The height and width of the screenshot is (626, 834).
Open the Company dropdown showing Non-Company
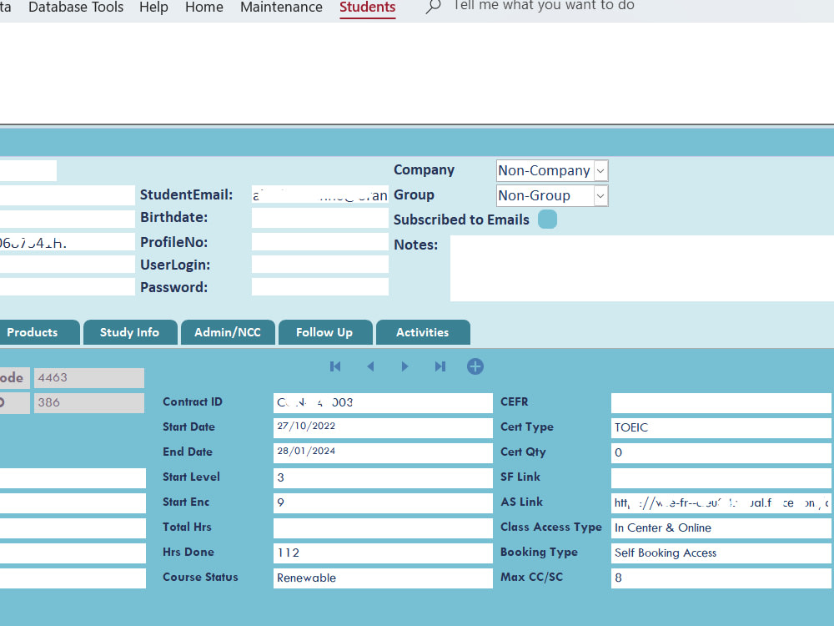(x=600, y=170)
